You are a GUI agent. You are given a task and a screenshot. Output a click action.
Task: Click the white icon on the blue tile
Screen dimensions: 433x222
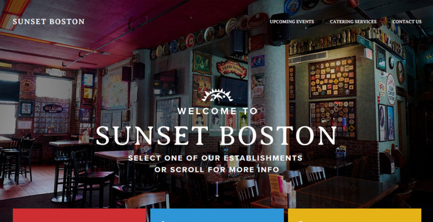click(163, 221)
